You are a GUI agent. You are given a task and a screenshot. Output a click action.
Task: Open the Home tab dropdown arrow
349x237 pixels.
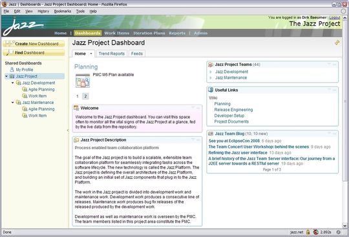click(x=91, y=54)
